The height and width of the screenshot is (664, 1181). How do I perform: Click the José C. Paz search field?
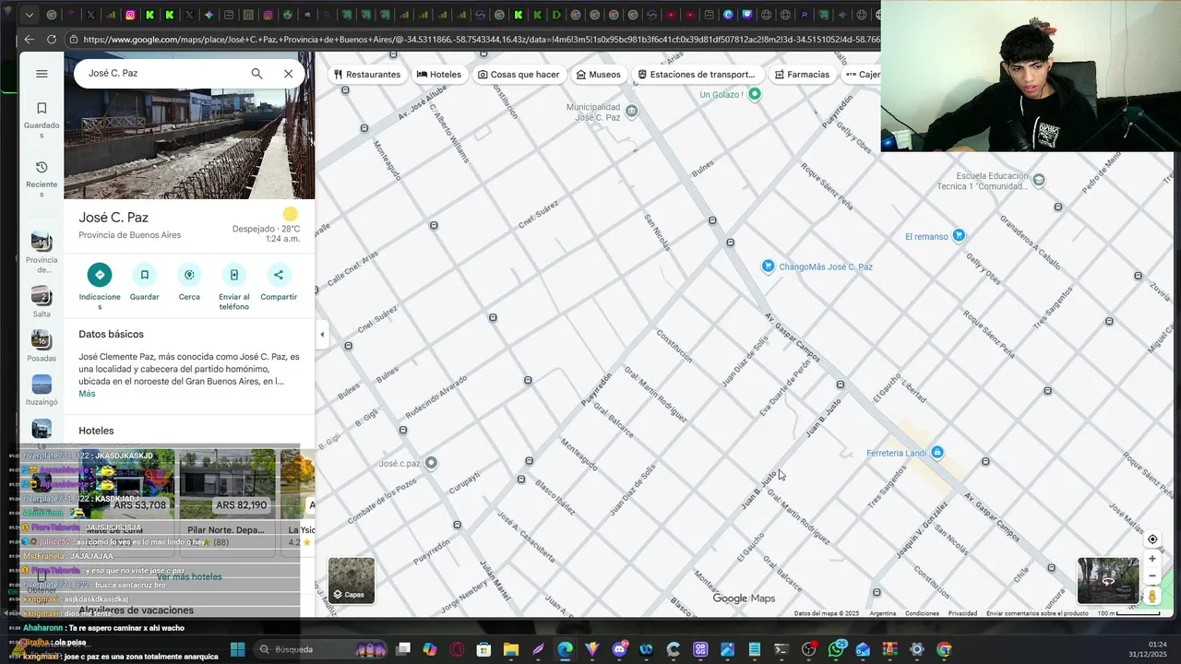pyautogui.click(x=161, y=74)
